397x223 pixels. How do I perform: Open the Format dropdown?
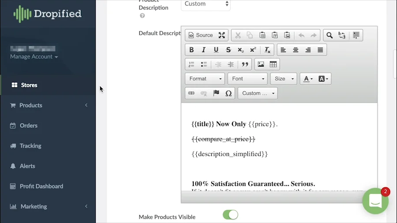(205, 78)
